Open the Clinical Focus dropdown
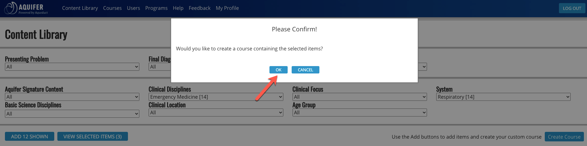Screen dimensions: 587x146 click(x=359, y=97)
